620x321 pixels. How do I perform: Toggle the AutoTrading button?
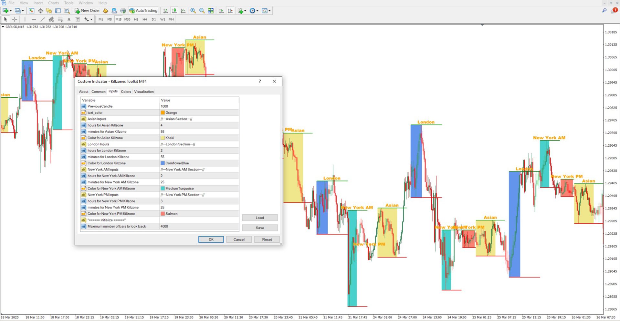[x=143, y=11]
